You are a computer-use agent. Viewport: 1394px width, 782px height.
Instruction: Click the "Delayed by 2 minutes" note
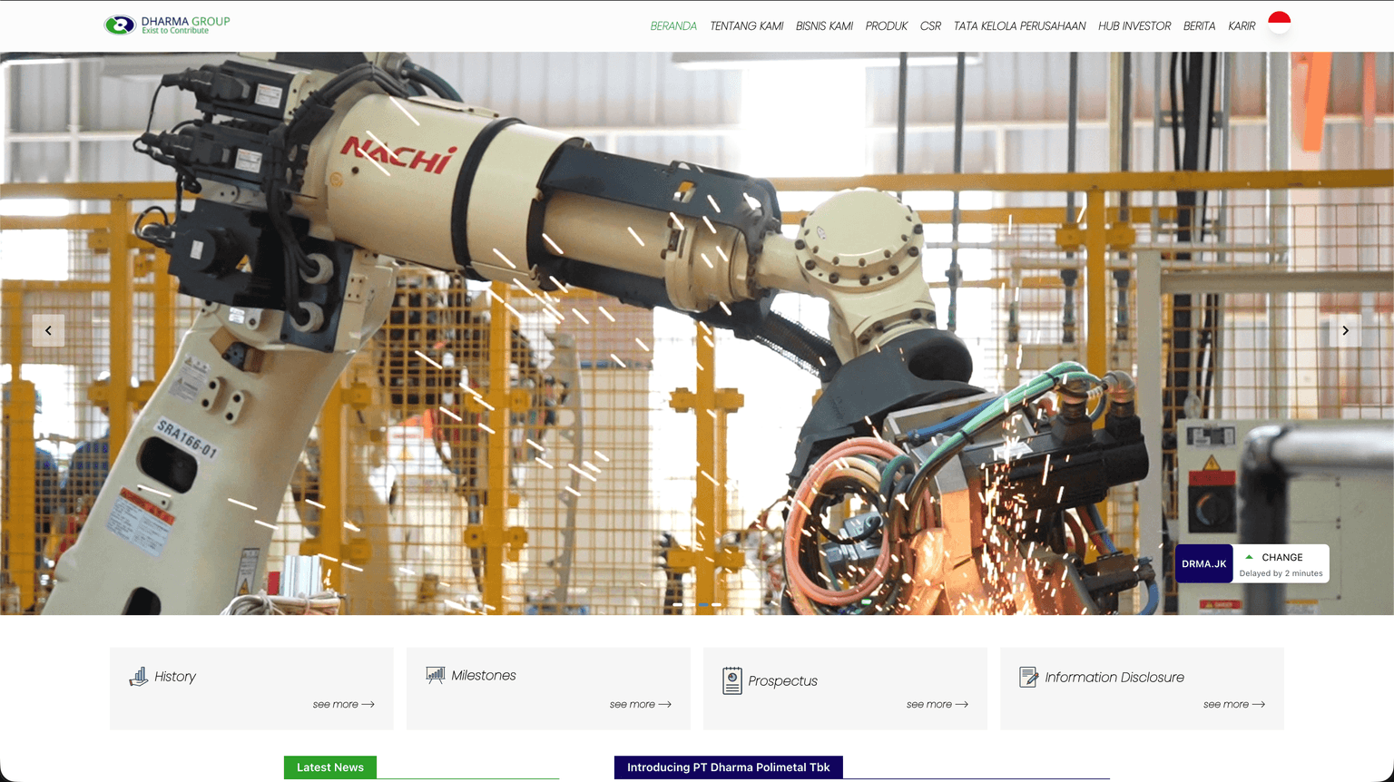pyautogui.click(x=1281, y=573)
